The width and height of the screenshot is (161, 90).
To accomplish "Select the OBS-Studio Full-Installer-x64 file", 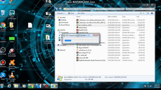I will click(x=110, y=45).
